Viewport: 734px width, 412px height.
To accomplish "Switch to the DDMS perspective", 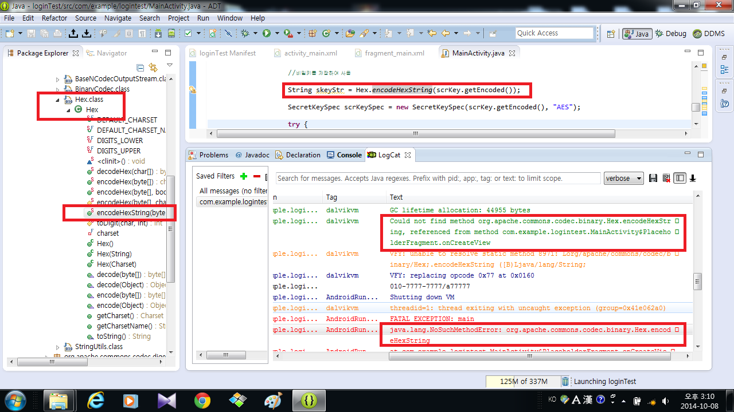I will [709, 34].
